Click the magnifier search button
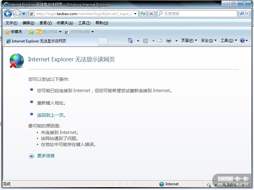The width and height of the screenshot is (254, 190). pyautogui.click(x=242, y=14)
